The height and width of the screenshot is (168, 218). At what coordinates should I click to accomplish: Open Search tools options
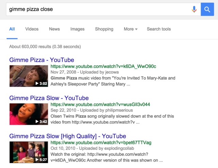[x=159, y=29]
